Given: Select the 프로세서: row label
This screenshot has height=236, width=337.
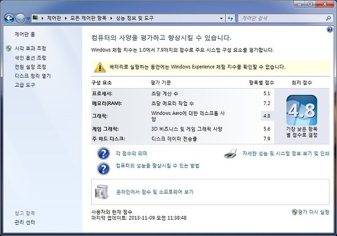Looking at the screenshot, I should 102,94.
